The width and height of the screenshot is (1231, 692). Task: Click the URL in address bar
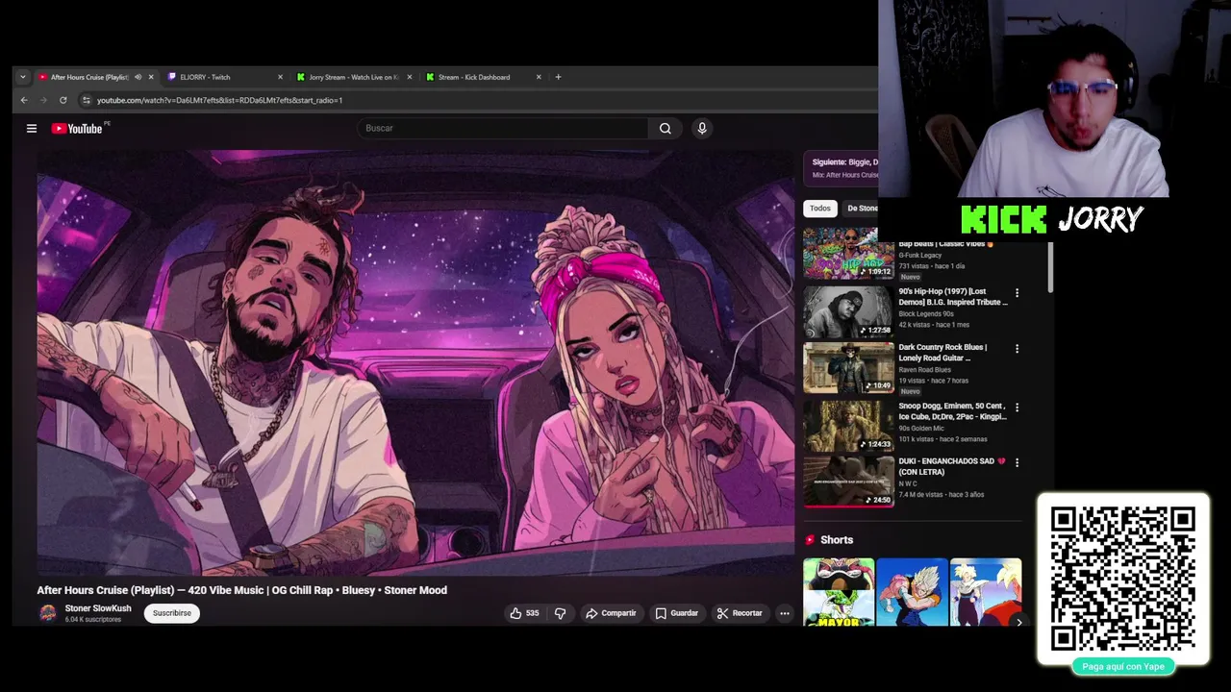click(x=219, y=100)
